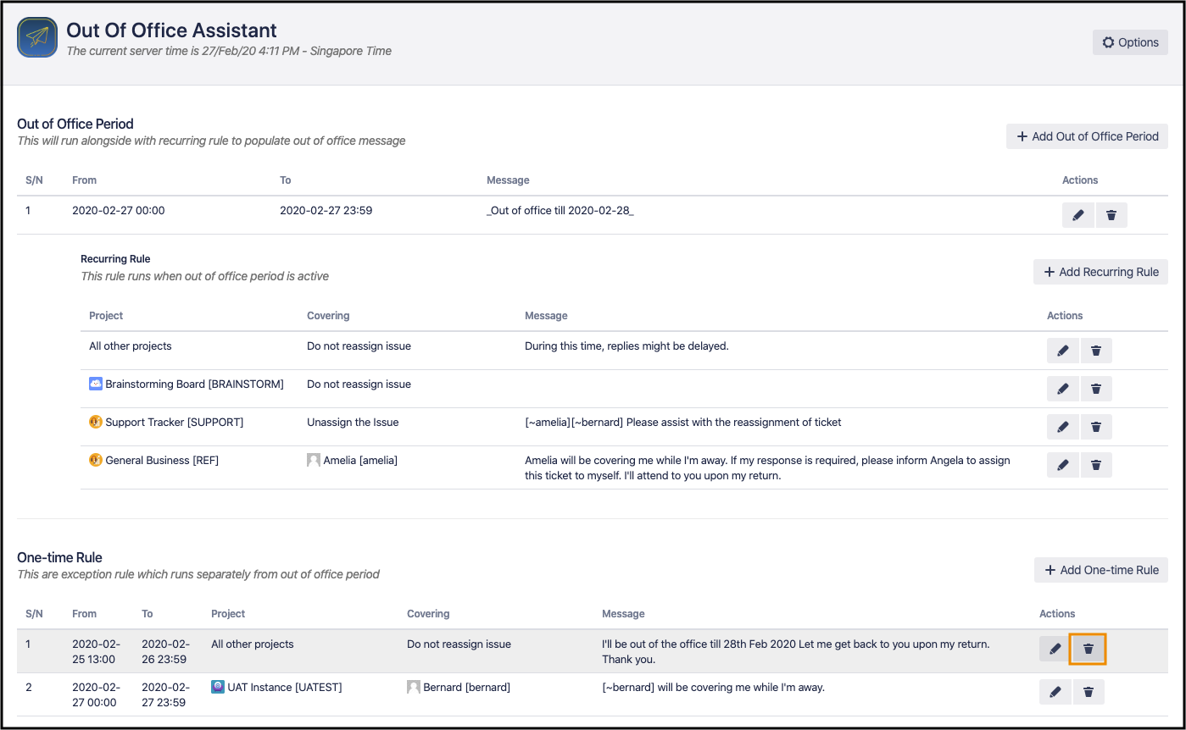
Task: Open the Options settings
Action: pos(1130,42)
